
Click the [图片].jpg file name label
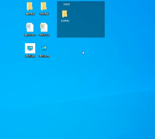click(x=30, y=56)
